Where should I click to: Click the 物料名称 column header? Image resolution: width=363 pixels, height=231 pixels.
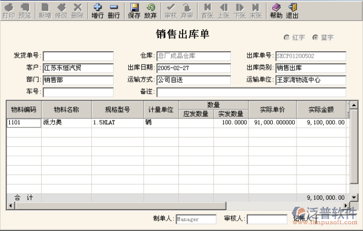[65, 109]
